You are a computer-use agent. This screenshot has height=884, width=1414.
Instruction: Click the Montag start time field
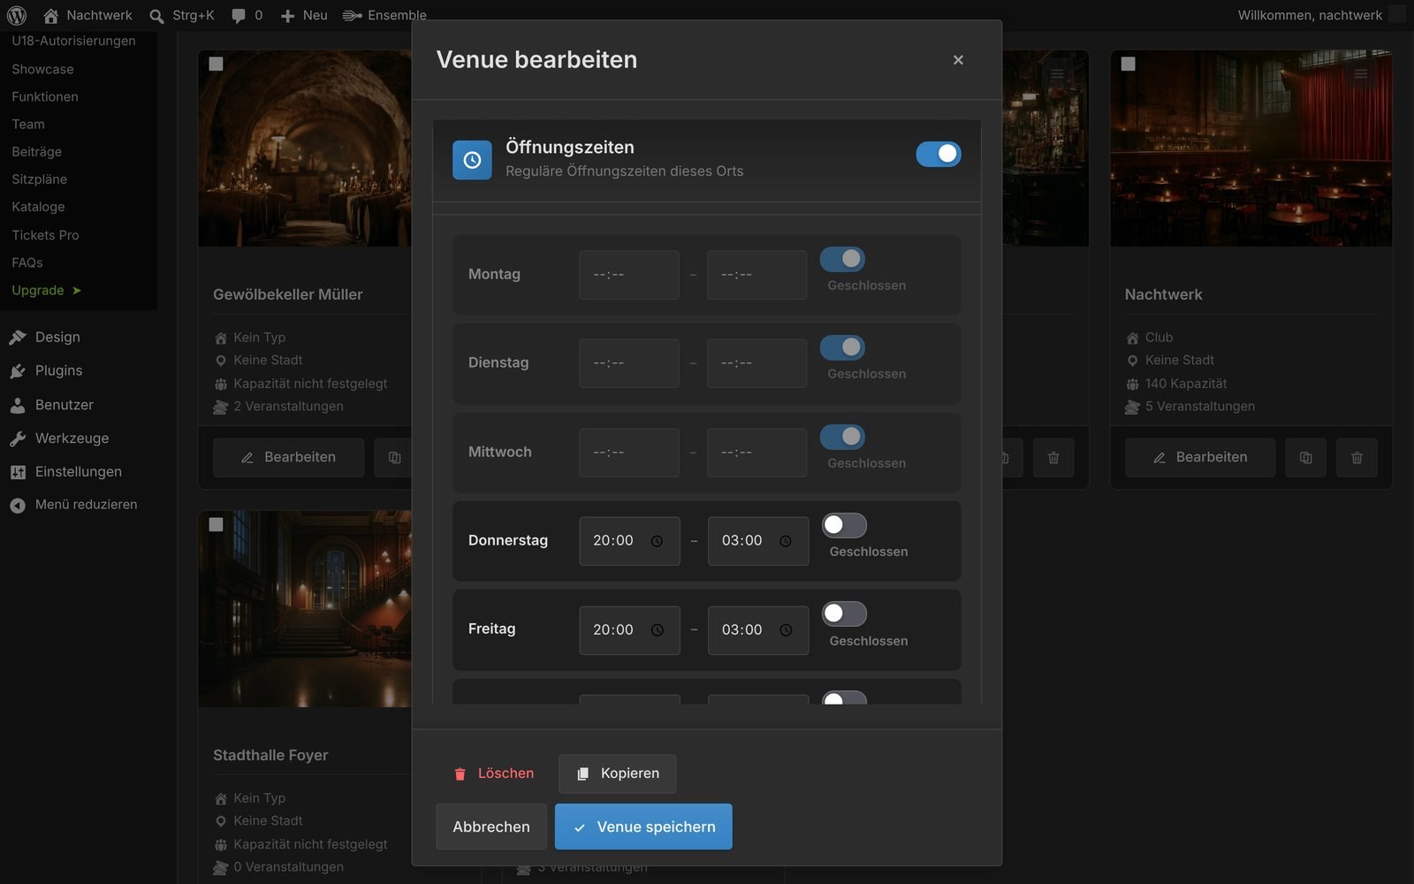[629, 275]
